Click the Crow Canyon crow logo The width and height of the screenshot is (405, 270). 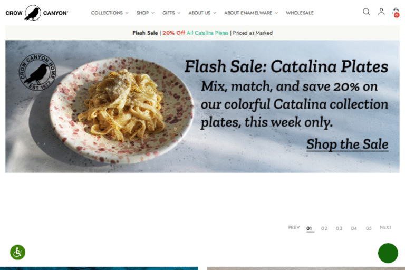click(37, 13)
